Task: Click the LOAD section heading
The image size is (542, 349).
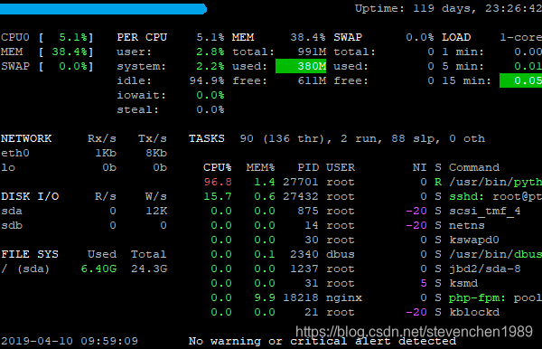Action: (456, 37)
